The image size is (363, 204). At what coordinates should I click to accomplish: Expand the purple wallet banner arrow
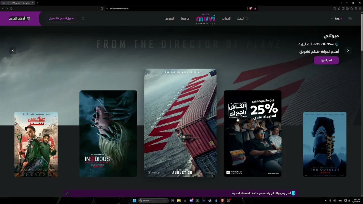[67, 193]
